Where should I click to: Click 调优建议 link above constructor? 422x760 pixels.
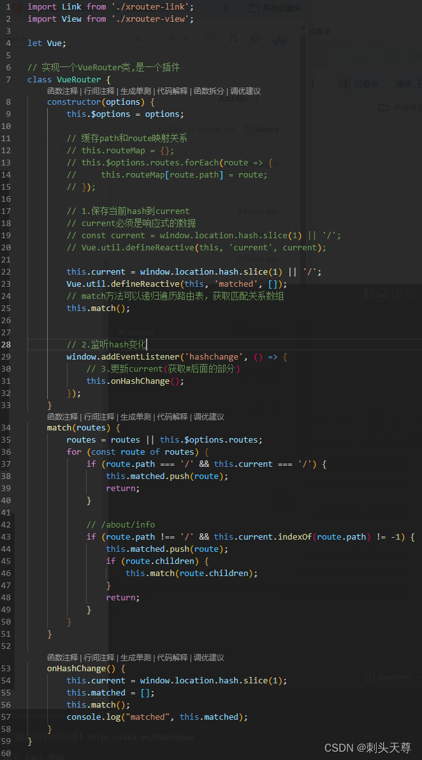tap(245, 91)
